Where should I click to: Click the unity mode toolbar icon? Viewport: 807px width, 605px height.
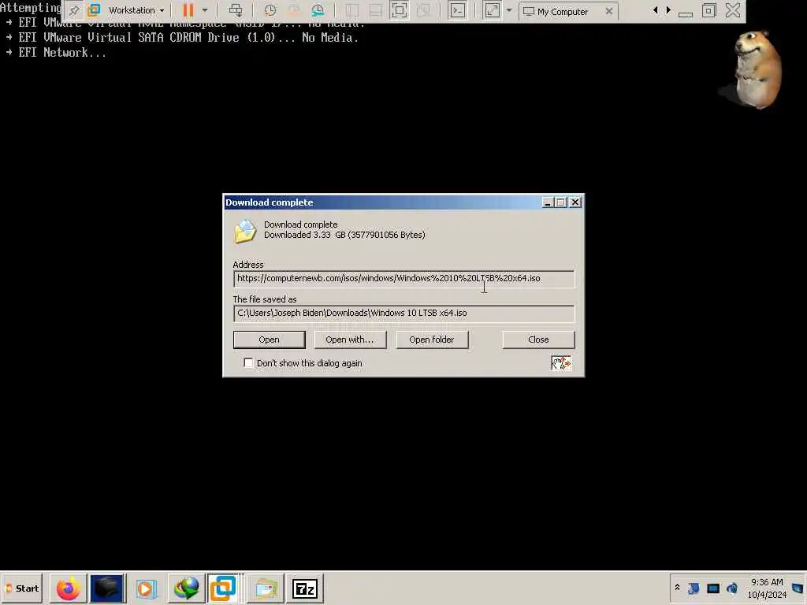423,10
